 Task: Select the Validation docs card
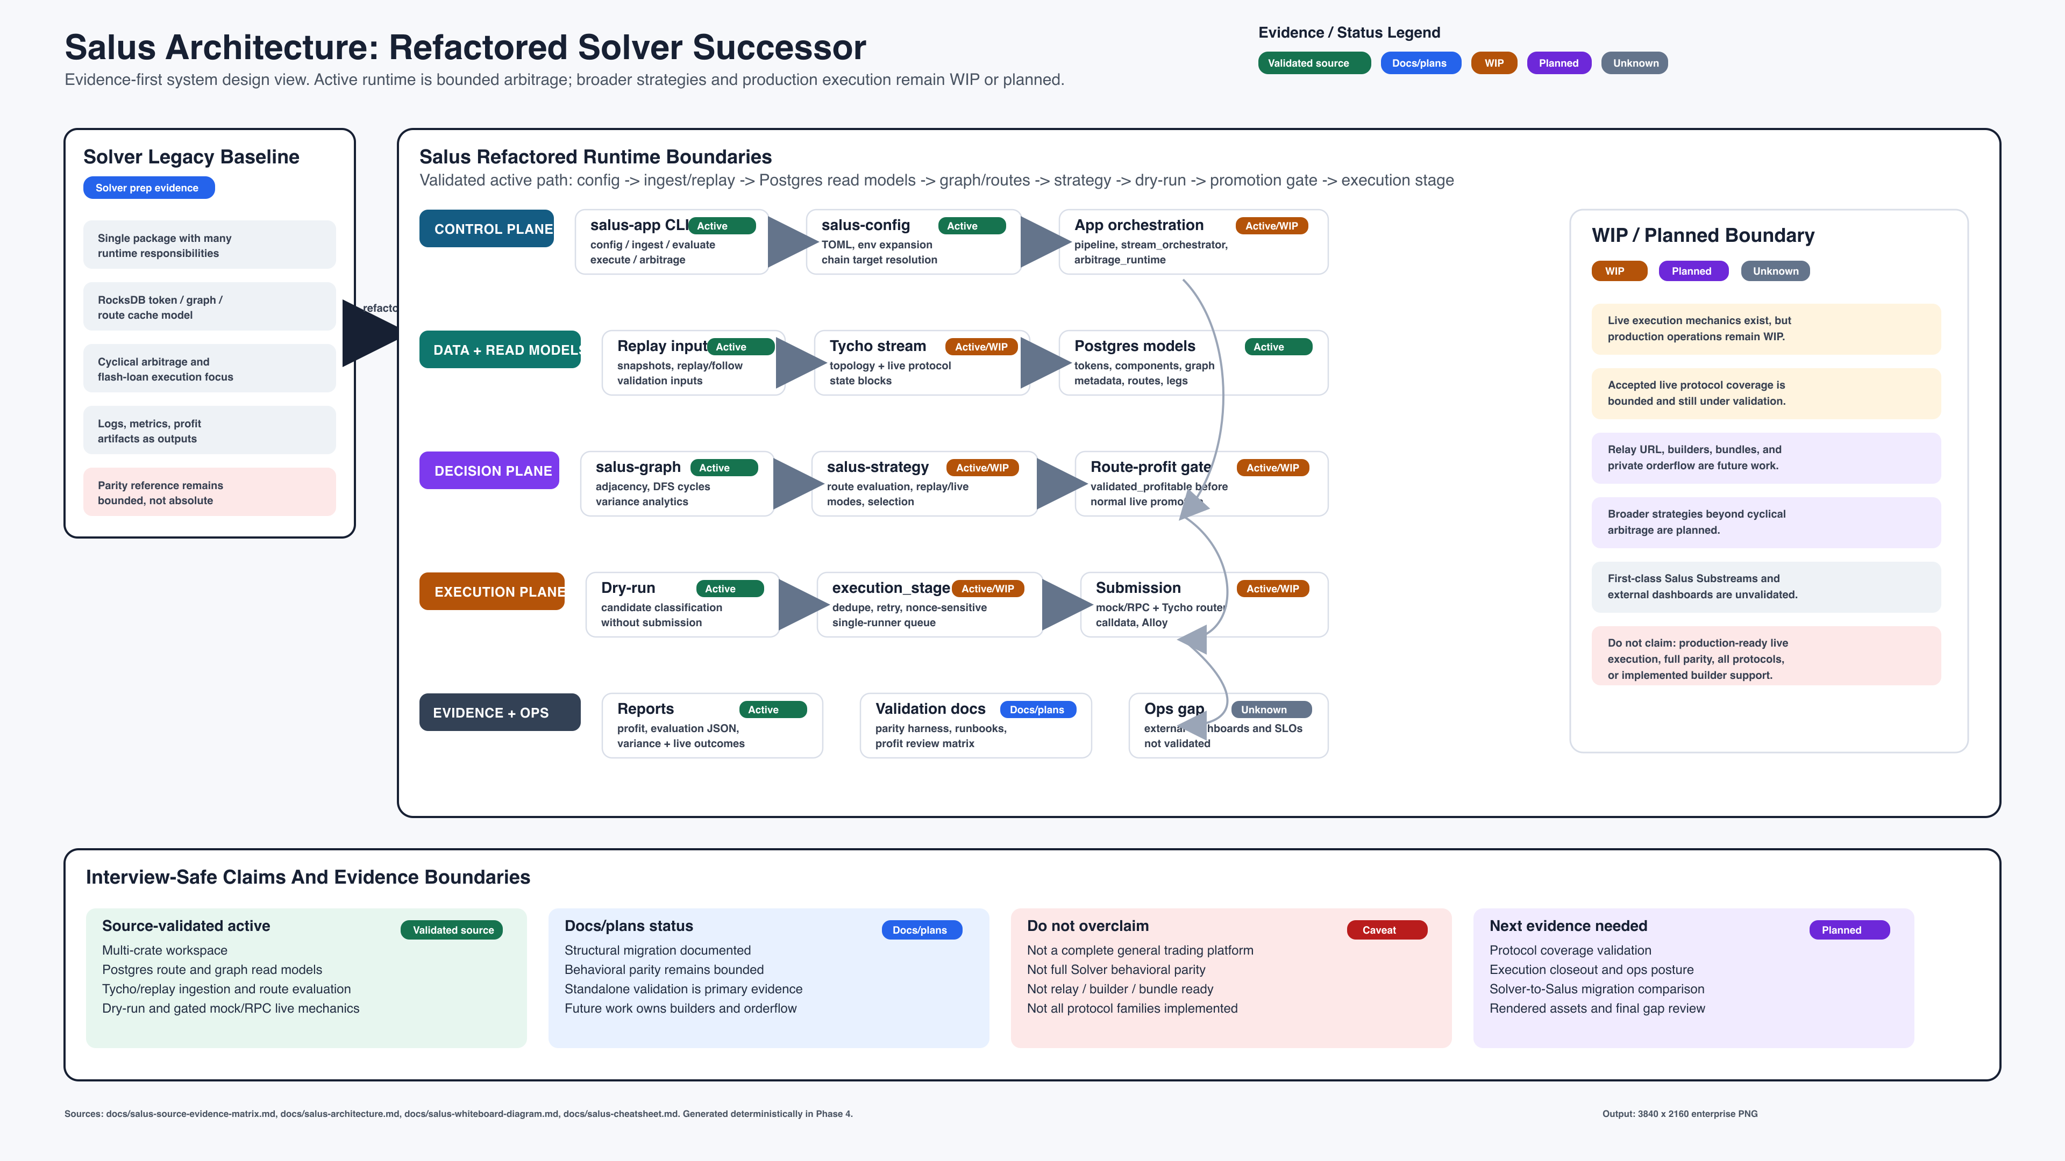point(975,726)
